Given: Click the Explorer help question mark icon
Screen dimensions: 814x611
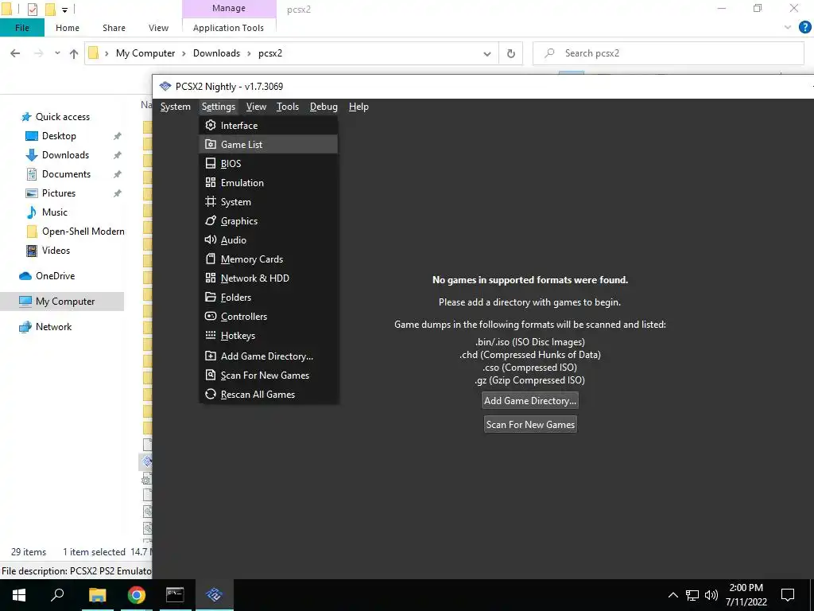Looking at the screenshot, I should [804, 28].
